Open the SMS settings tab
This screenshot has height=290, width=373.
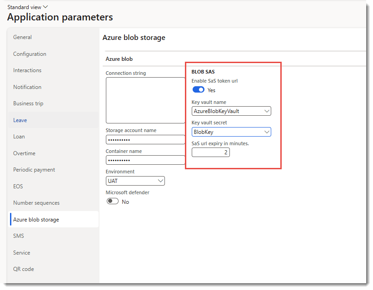click(x=19, y=236)
